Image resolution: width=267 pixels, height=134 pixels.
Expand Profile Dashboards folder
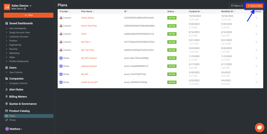tap(19, 61)
